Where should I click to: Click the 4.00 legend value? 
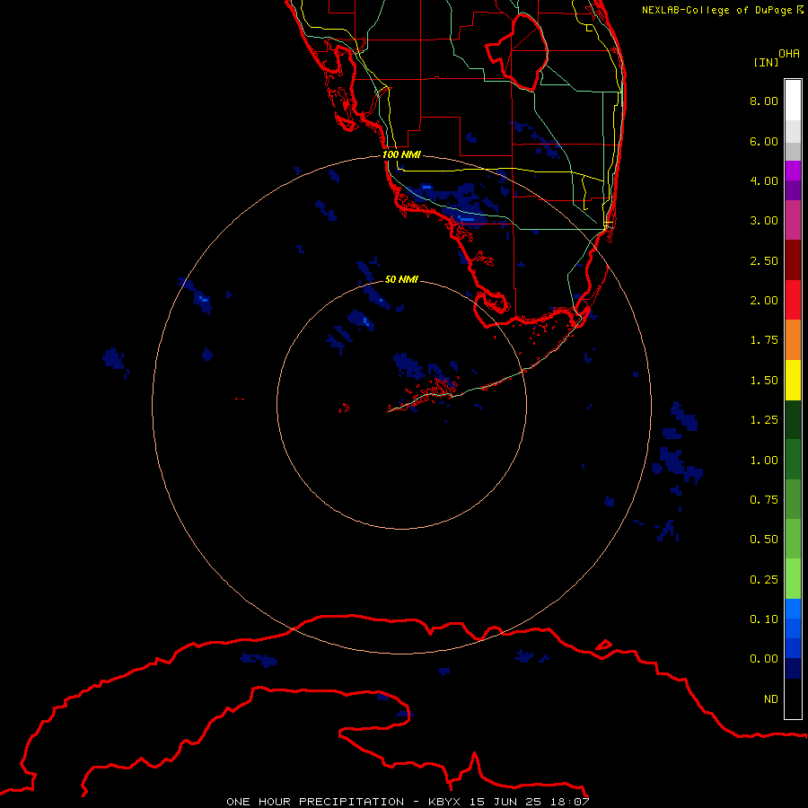tap(764, 180)
